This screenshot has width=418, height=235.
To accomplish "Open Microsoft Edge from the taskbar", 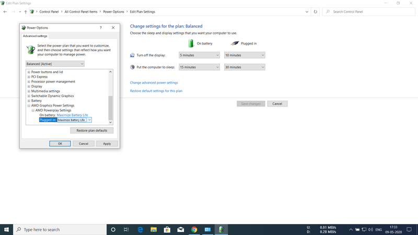I will pos(140,230).
